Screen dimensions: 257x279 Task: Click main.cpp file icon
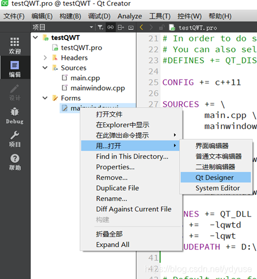pyautogui.click(x=65, y=78)
